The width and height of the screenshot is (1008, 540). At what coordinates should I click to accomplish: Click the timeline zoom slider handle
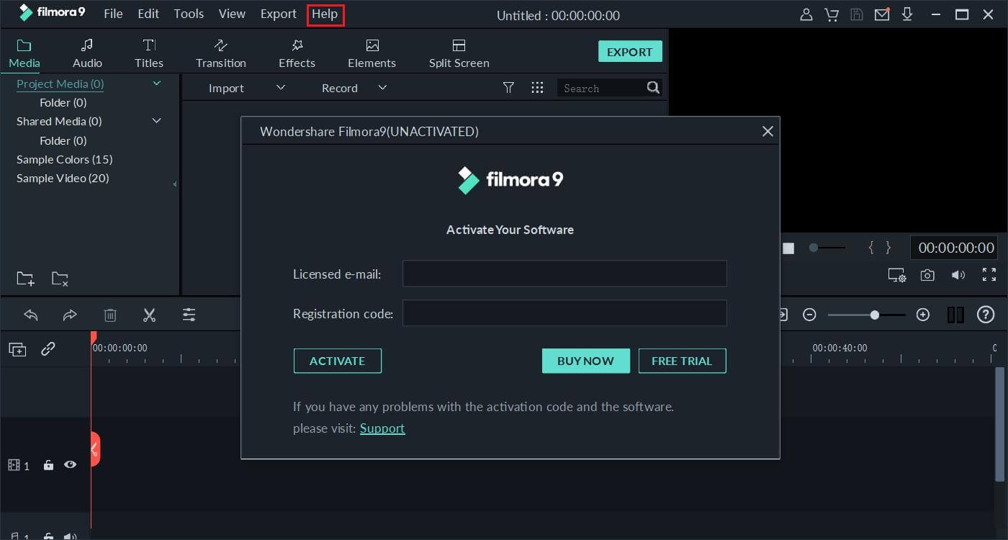point(874,315)
